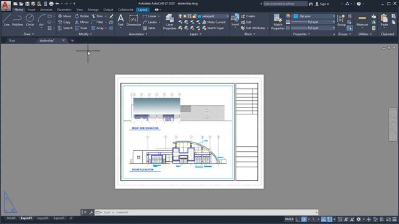Toggle PAPER space in status bar

(x=289, y=219)
